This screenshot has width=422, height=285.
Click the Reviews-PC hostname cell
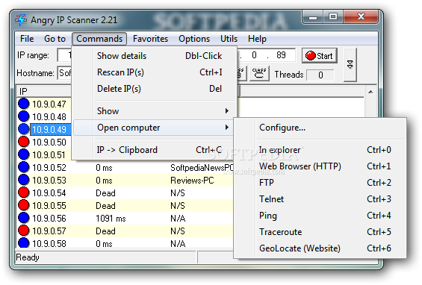click(x=192, y=181)
